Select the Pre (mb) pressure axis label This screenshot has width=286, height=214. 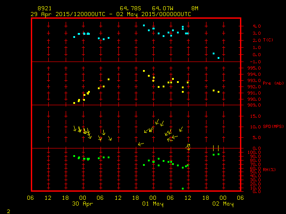click(273, 83)
